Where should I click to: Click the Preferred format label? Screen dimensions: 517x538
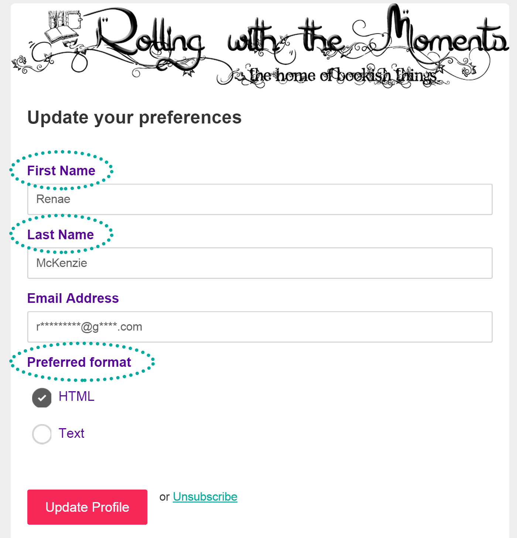[x=79, y=362]
